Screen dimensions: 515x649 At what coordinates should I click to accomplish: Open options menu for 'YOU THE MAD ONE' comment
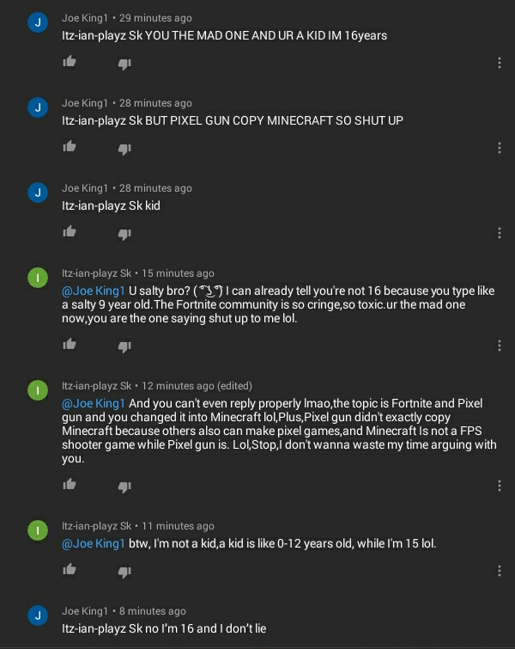pyautogui.click(x=500, y=63)
